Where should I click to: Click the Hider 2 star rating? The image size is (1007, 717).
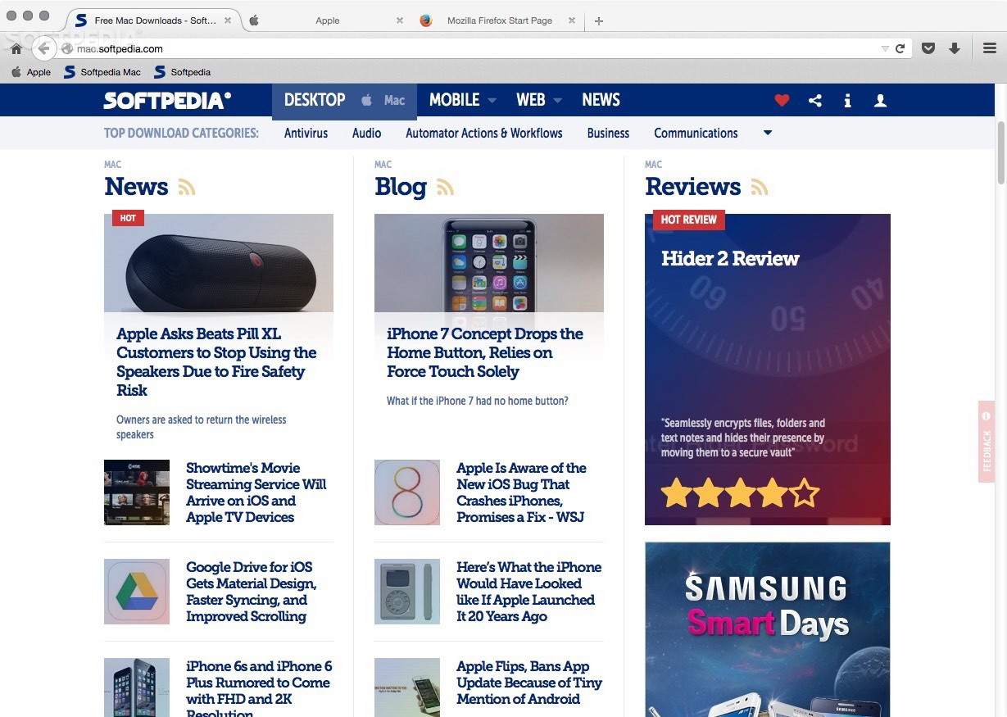(x=740, y=492)
